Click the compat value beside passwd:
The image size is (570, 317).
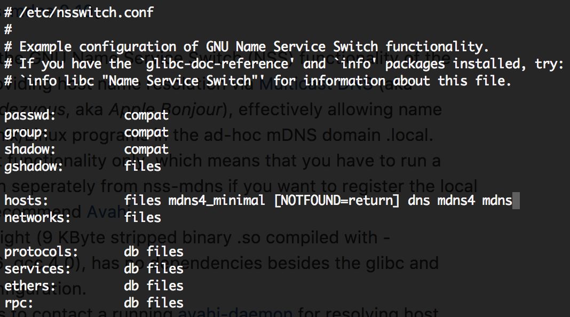coord(146,115)
